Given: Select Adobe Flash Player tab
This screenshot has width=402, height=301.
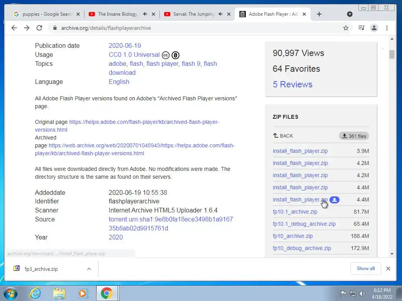Looking at the screenshot, I should click(x=273, y=14).
